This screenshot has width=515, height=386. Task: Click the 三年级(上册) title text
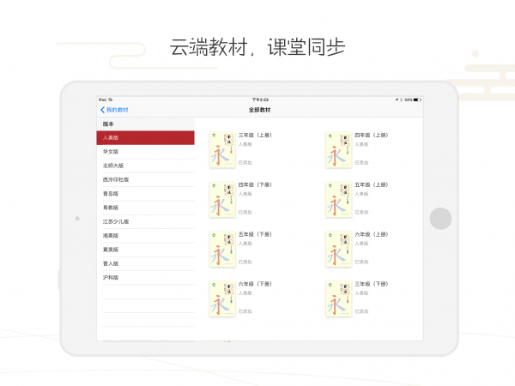(255, 136)
